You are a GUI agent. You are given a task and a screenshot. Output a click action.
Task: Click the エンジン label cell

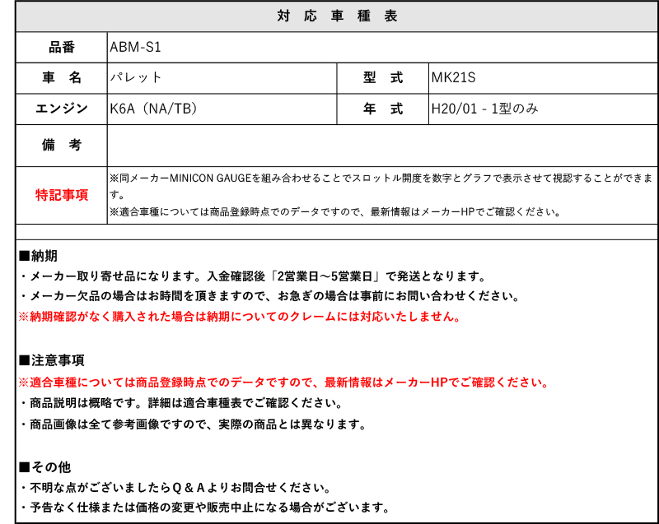click(x=62, y=109)
